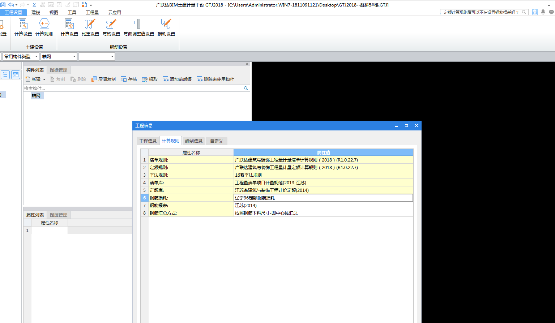The height and width of the screenshot is (323, 555).
Task: Click the 属性值 column header
Action: (x=323, y=152)
